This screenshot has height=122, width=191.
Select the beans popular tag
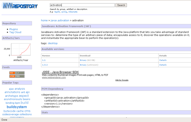tap(27, 99)
